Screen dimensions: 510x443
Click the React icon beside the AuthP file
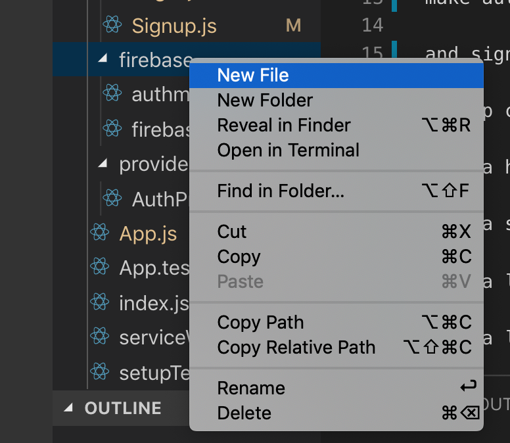point(112,197)
